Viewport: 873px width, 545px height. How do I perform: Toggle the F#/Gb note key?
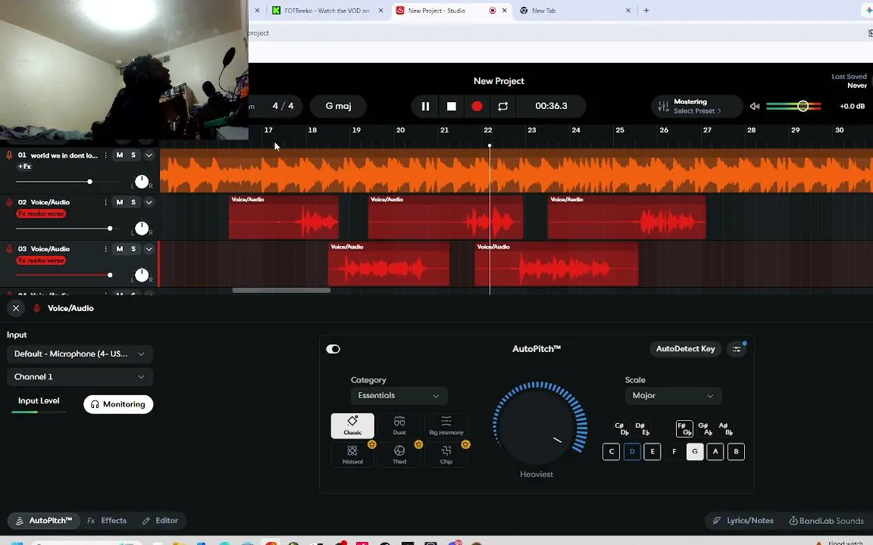[x=684, y=428]
